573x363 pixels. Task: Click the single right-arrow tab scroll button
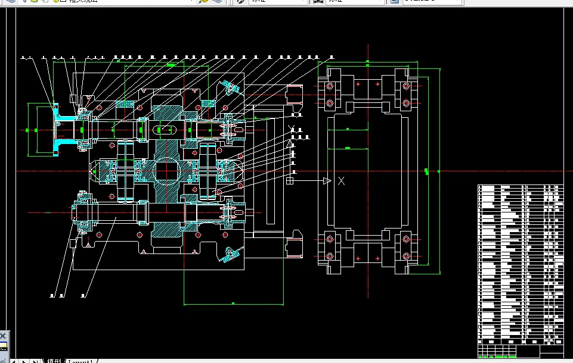point(24,361)
